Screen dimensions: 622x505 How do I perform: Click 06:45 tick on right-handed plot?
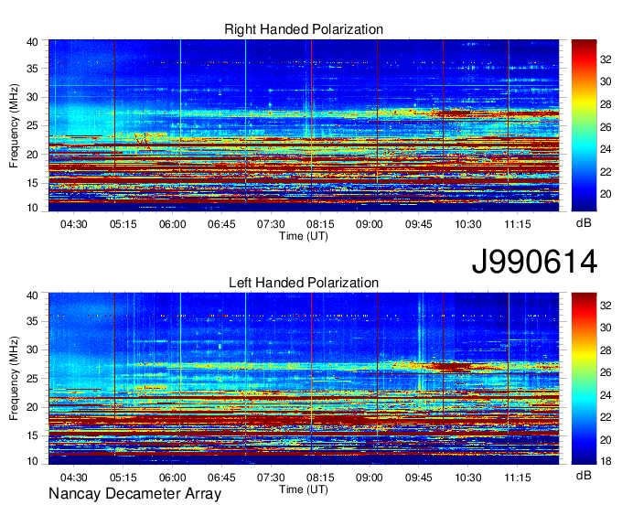pos(221,224)
